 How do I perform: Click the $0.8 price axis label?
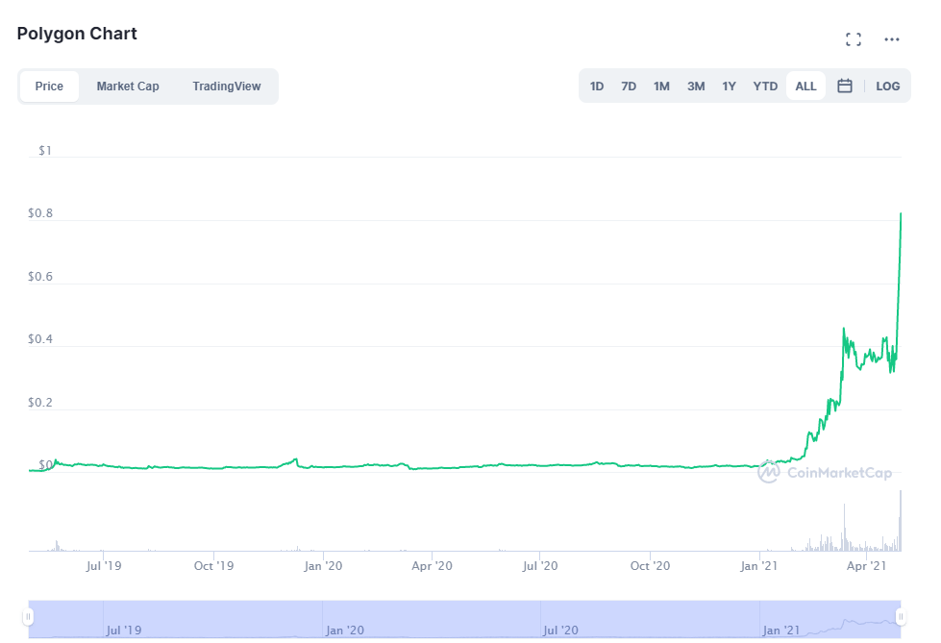pos(40,213)
